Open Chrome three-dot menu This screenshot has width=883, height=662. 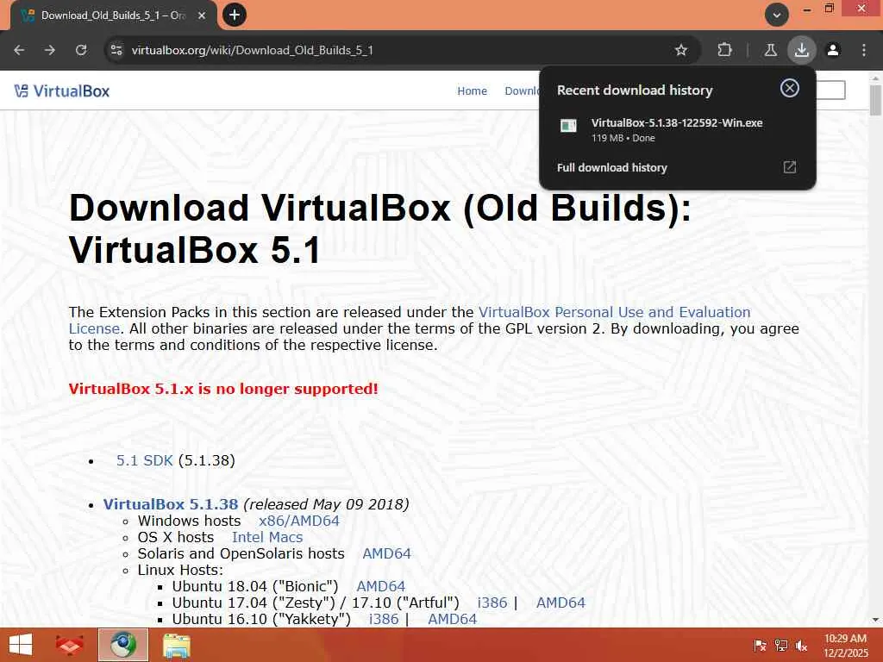pyautogui.click(x=864, y=50)
